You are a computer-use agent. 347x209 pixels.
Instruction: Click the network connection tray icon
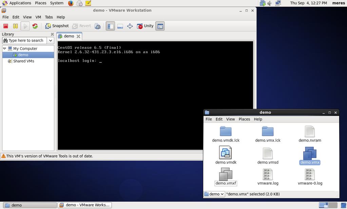(x=278, y=3)
